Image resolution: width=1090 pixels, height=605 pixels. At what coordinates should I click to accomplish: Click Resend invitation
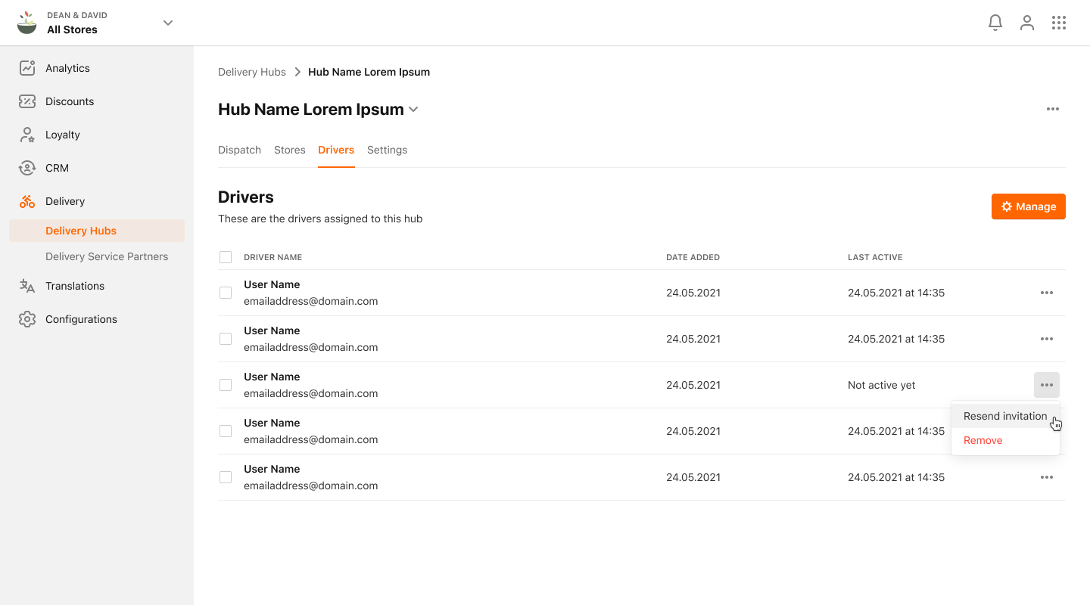pos(1005,415)
